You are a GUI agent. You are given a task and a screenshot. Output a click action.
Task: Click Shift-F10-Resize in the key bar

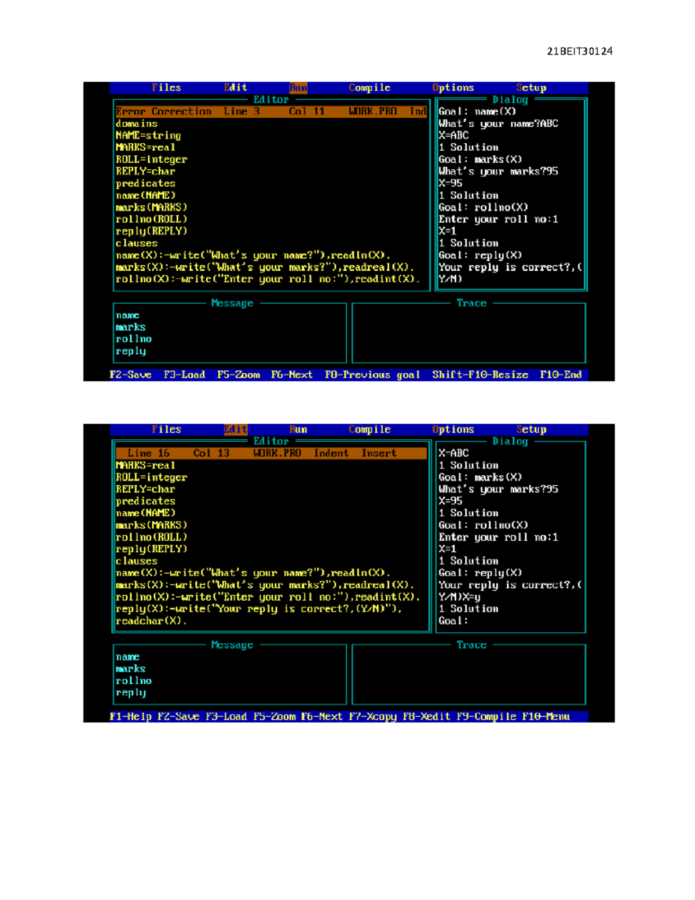pyautogui.click(x=480, y=375)
